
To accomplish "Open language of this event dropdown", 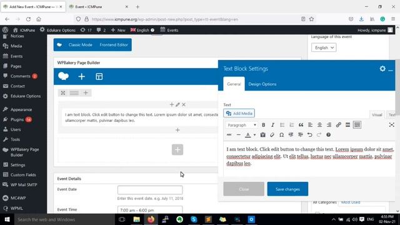I will (324, 47).
